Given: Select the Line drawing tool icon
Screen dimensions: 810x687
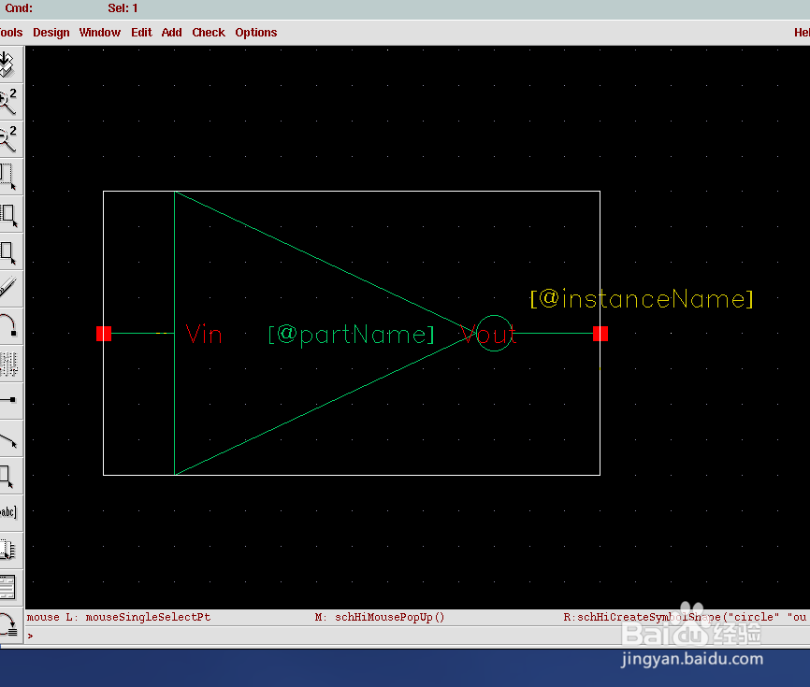Looking at the screenshot, I should 9,438.
